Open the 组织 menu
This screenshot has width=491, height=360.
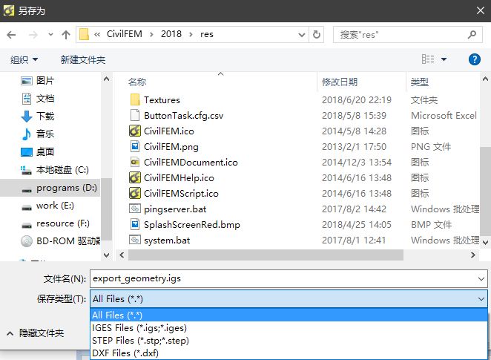(24, 59)
